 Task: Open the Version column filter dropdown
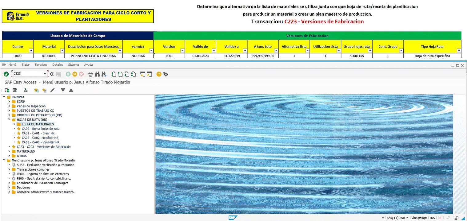point(182,51)
